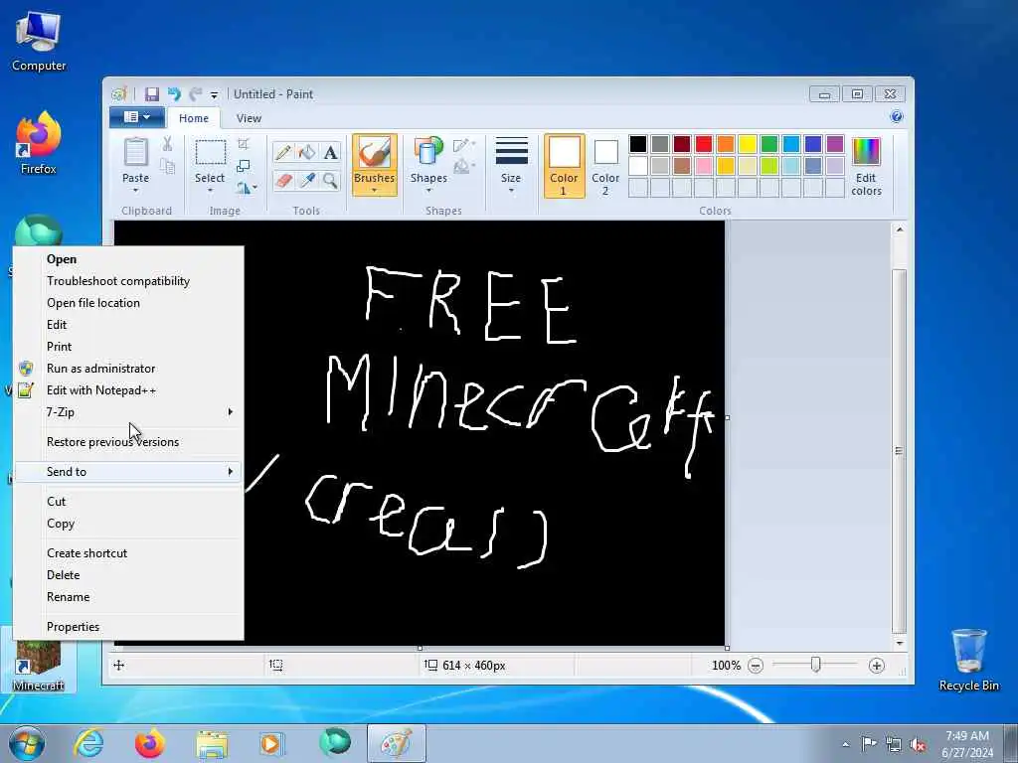This screenshot has width=1018, height=763.
Task: Select the Magnifier tool
Action: tap(330, 181)
